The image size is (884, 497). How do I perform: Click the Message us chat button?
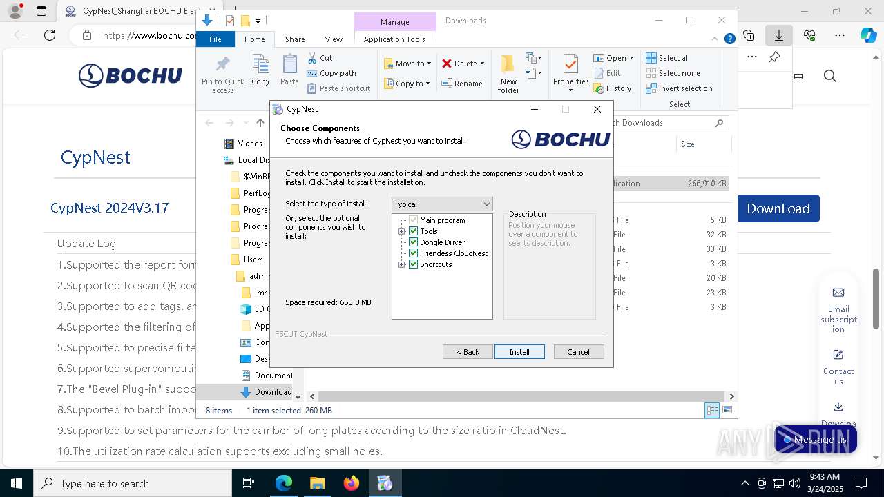[816, 440]
